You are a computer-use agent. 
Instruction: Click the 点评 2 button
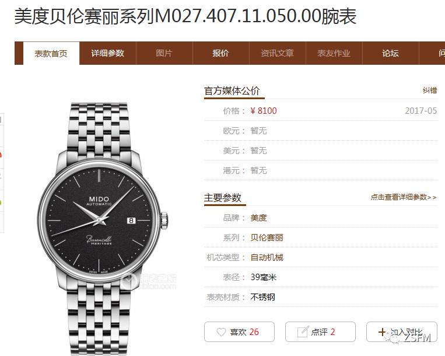320,331
